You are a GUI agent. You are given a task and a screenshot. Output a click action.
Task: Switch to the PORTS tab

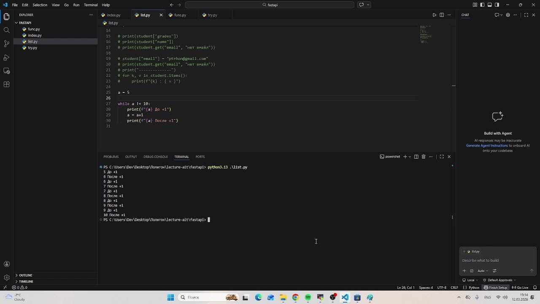200,157
